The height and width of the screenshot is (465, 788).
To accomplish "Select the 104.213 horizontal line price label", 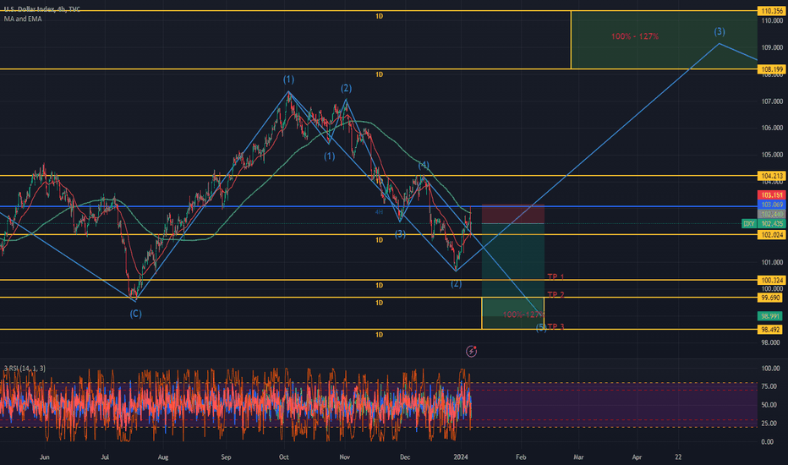I will point(771,176).
